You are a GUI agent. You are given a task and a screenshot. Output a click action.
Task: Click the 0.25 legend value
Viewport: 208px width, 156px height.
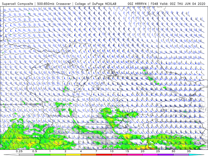(19, 151)
